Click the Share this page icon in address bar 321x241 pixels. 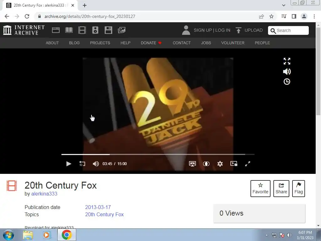(x=261, y=16)
